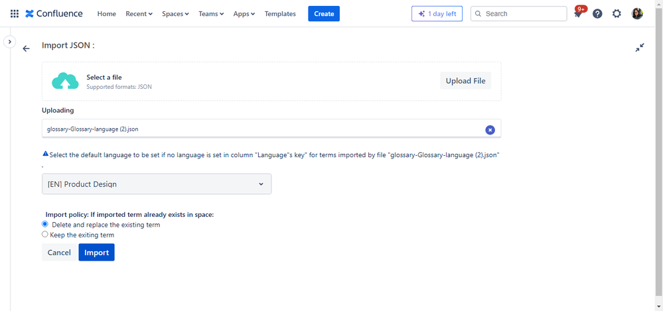This screenshot has height=311, width=663.
Task: Select Delete and replace the existing term
Action: tap(45, 224)
